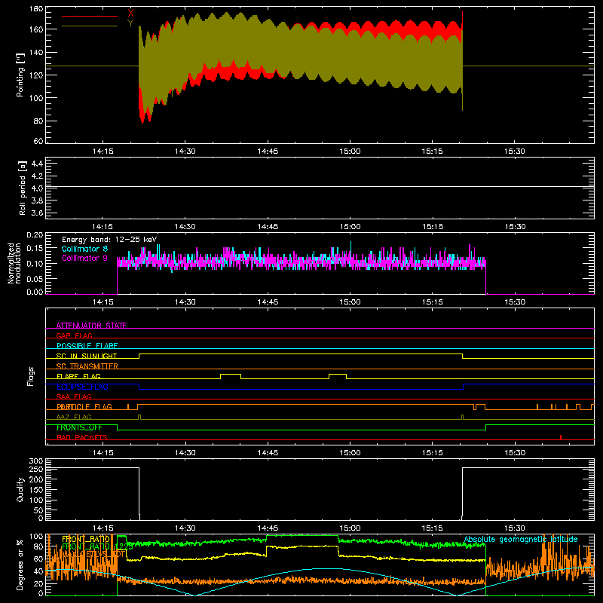The image size is (603, 603).
Task: Click the 300 tick on Quality axis
Action: click(36, 461)
